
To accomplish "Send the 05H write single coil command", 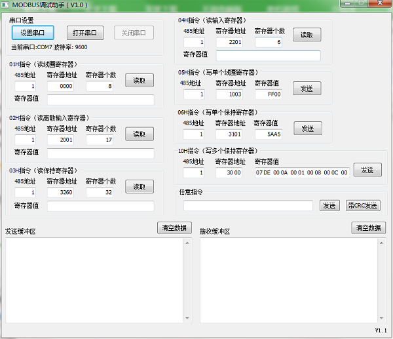I will (x=307, y=89).
